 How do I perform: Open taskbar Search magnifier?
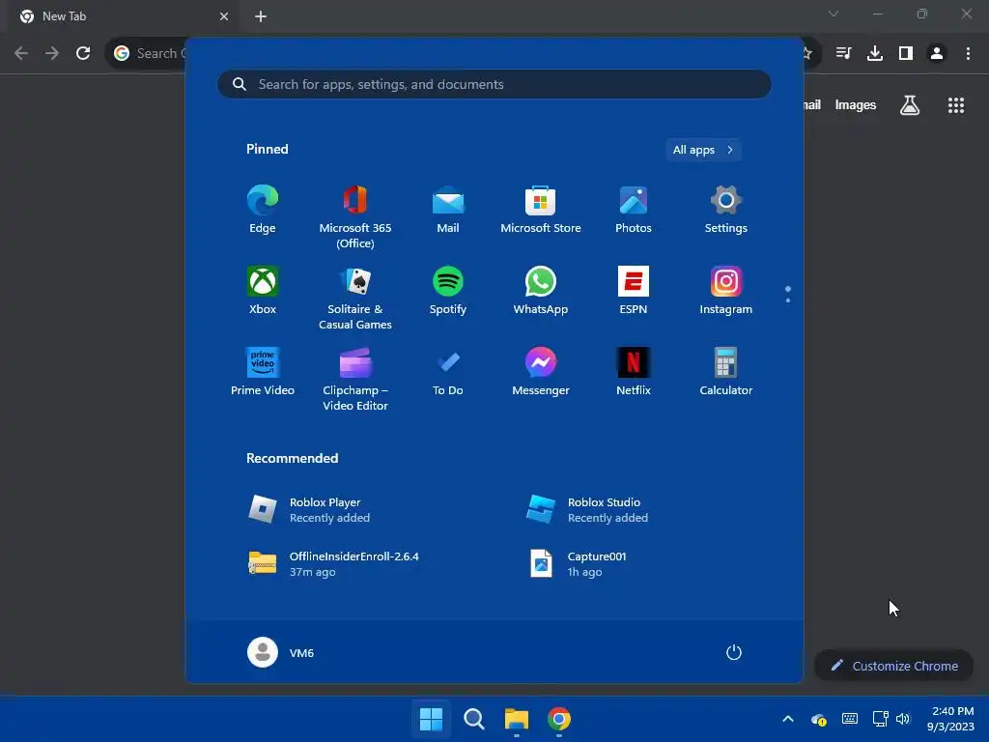473,719
